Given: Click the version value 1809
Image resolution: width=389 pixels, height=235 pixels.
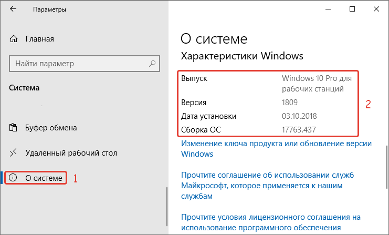Looking at the screenshot, I should (289, 103).
